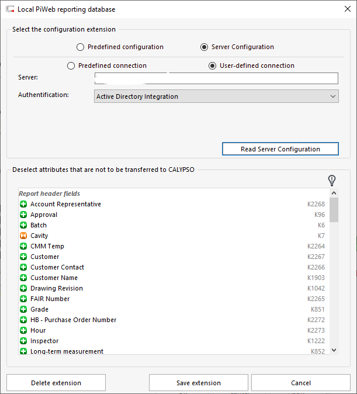This screenshot has height=394, width=357.
Task: Open the Authentification dropdown
Action: coord(216,96)
